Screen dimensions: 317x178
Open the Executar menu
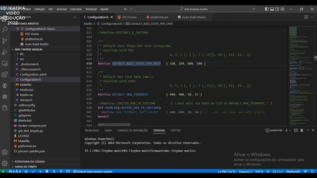(76, 9)
